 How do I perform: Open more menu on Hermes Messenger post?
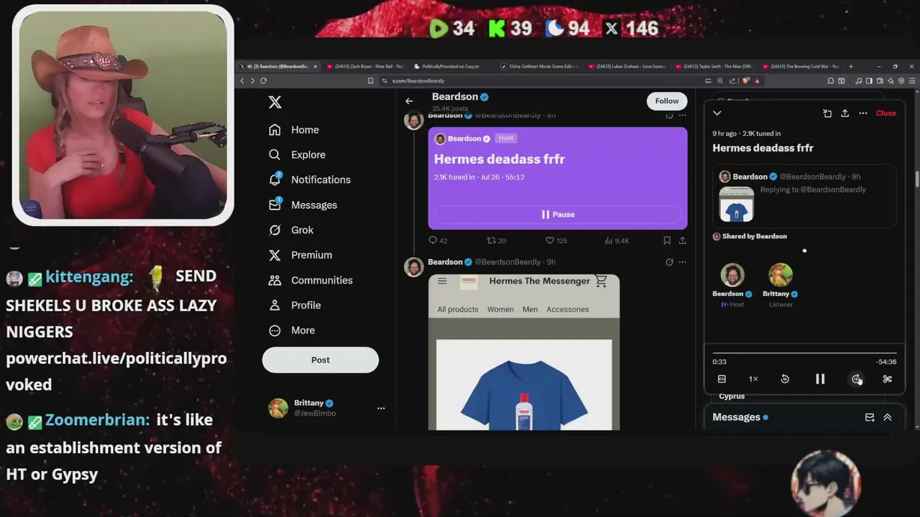(682, 262)
